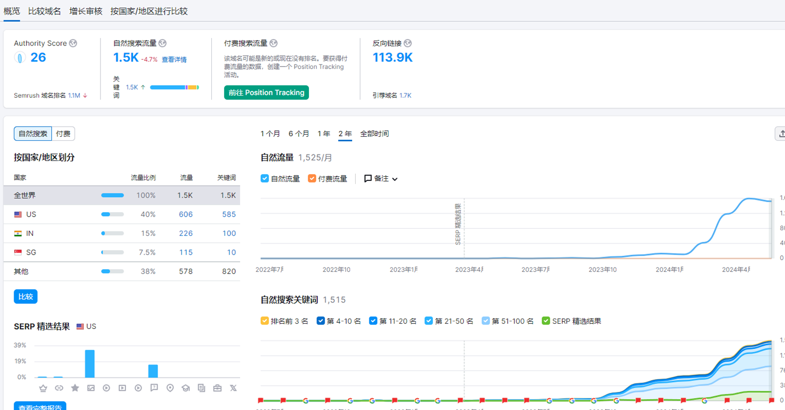Viewport: 785px width, 410px height.
Task: Toggle the 付费流量 checkbox
Action: coord(312,179)
